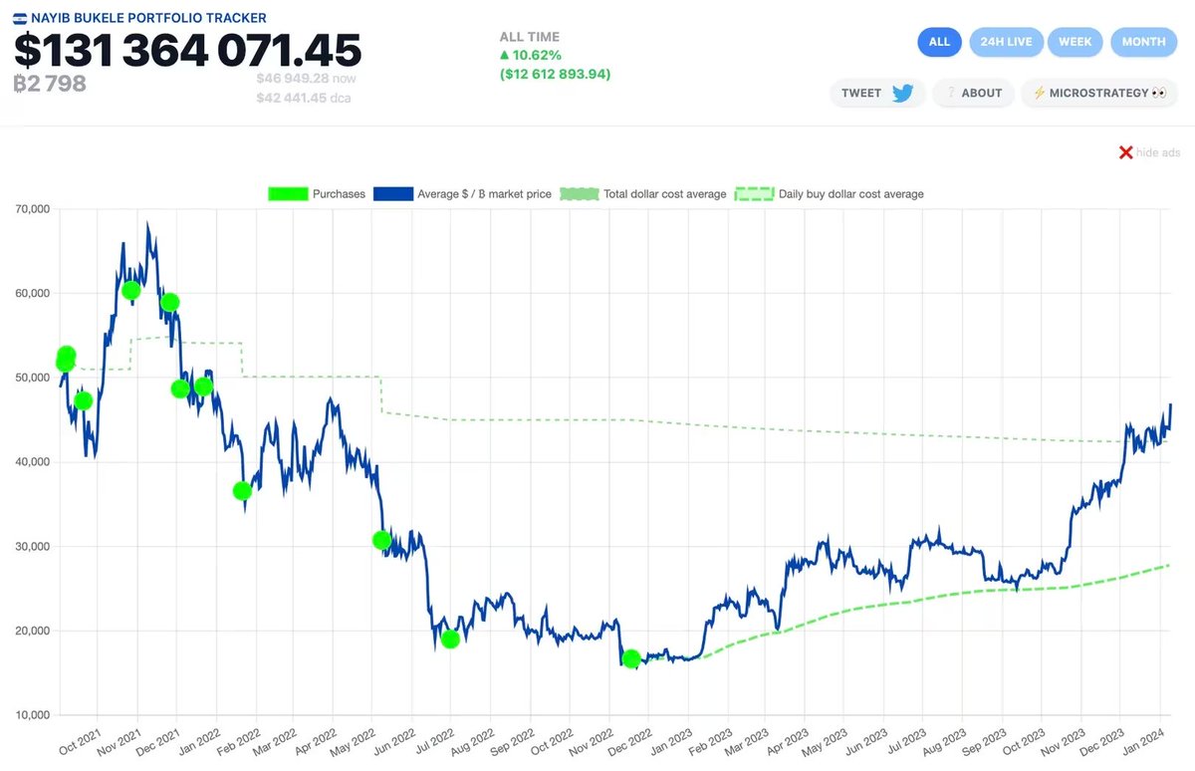The width and height of the screenshot is (1195, 771).
Task: Click the El Salvador flag icon in the header
Action: click(x=20, y=17)
